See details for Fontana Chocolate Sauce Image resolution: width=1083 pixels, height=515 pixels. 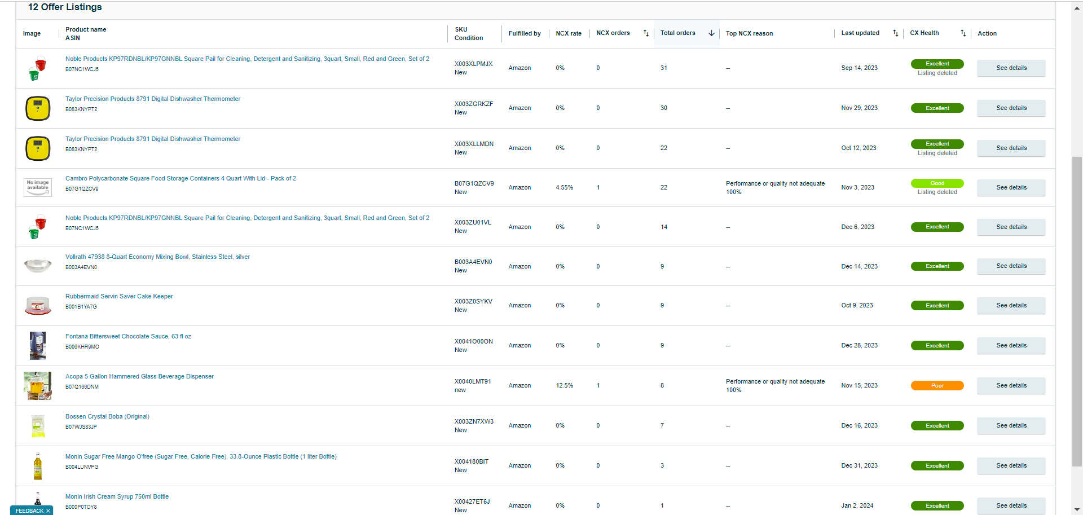pos(1011,346)
